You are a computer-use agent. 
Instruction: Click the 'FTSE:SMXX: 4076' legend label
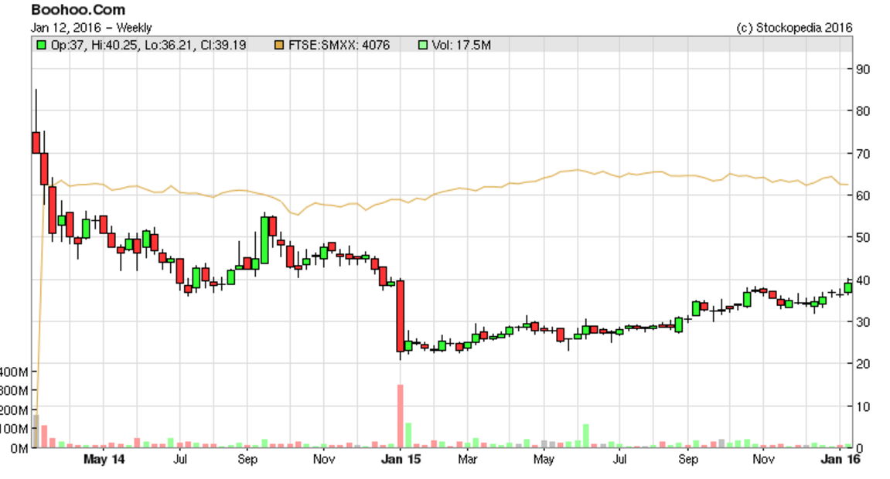pos(339,45)
